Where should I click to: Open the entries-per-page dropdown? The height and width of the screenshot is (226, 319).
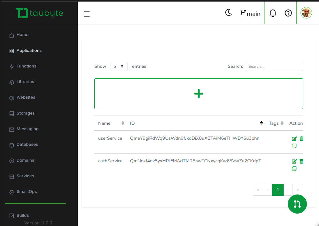pos(119,67)
